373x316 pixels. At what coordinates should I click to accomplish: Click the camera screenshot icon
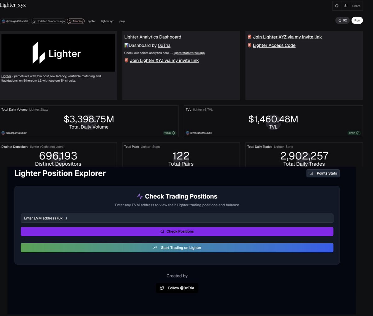[345, 6]
